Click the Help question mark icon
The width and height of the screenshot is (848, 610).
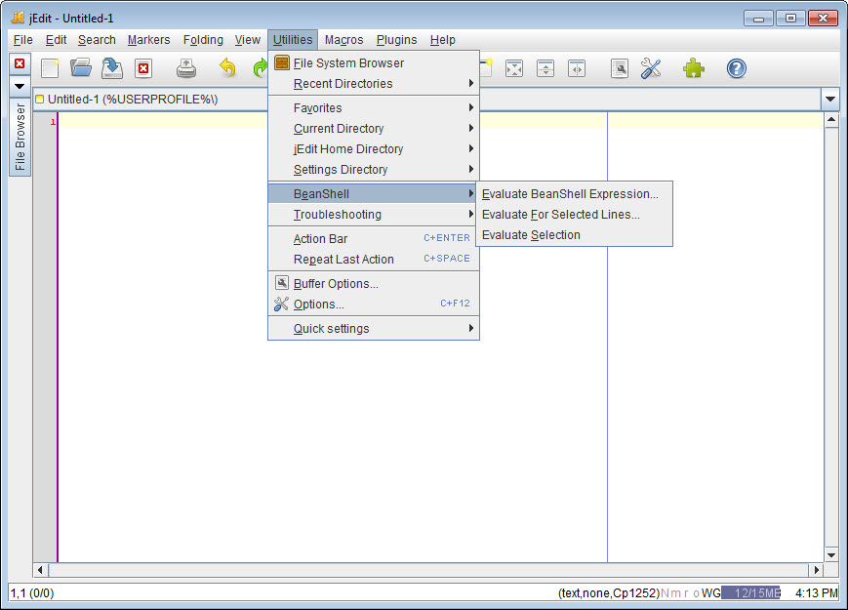coord(736,68)
